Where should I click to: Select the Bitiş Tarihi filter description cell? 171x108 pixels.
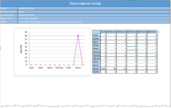coord(94,22)
